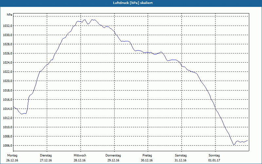This screenshot has height=164, width=262.
Task: Click the 1014,0 axis value
Action: 7,109
